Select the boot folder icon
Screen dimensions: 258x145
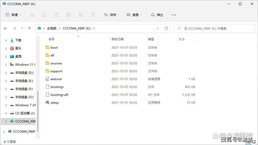click(x=47, y=47)
